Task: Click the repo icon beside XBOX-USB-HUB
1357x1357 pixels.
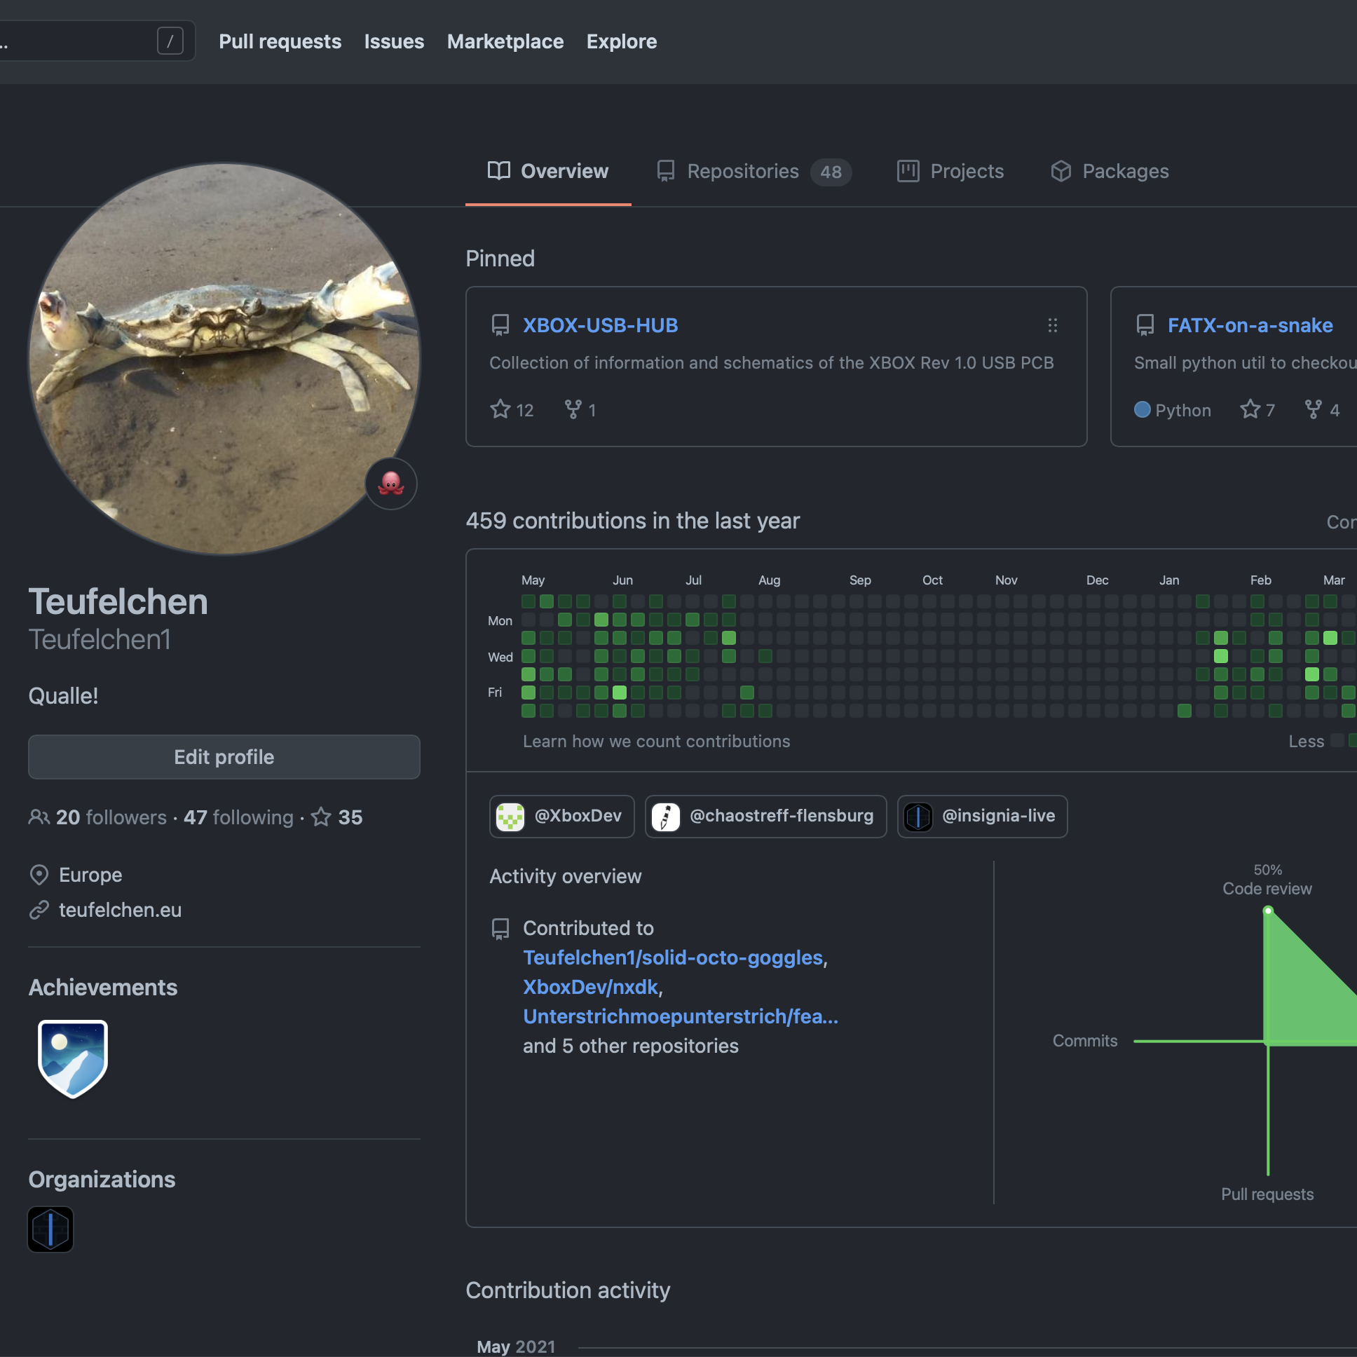Action: 500,325
